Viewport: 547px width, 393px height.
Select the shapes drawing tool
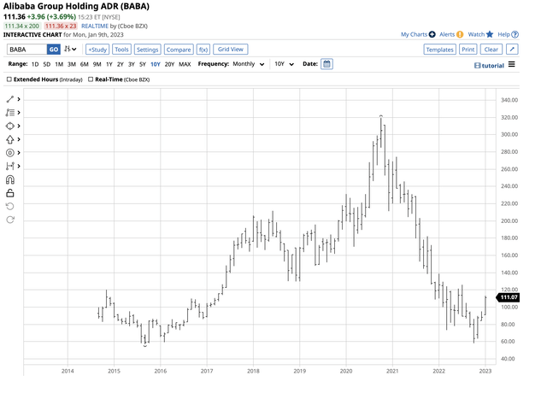pyautogui.click(x=10, y=126)
